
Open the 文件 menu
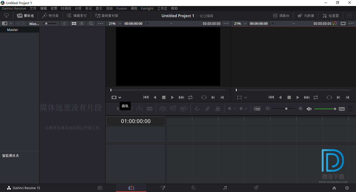[33, 8]
